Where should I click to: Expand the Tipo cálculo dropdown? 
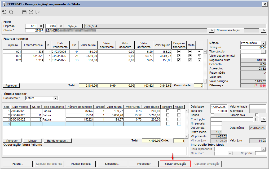(x=263, y=52)
